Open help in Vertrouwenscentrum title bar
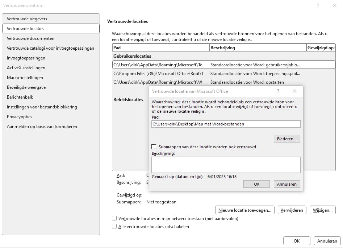Screen dimensions: 343x248 [318, 5]
